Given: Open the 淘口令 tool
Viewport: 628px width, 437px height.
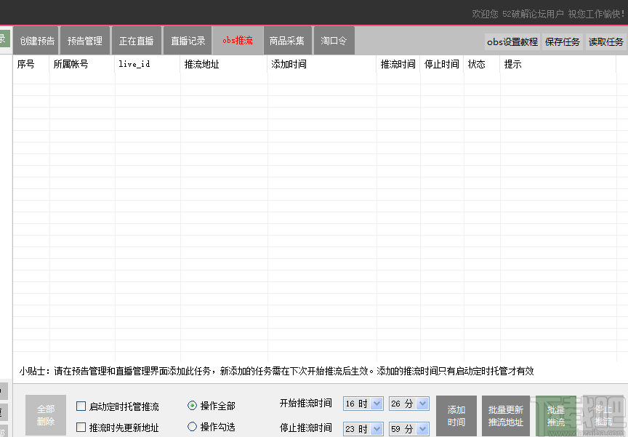Looking at the screenshot, I should pyautogui.click(x=334, y=40).
